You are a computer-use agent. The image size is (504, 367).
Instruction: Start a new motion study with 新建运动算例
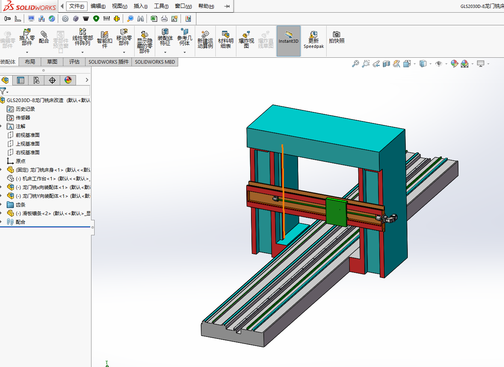tap(205, 40)
